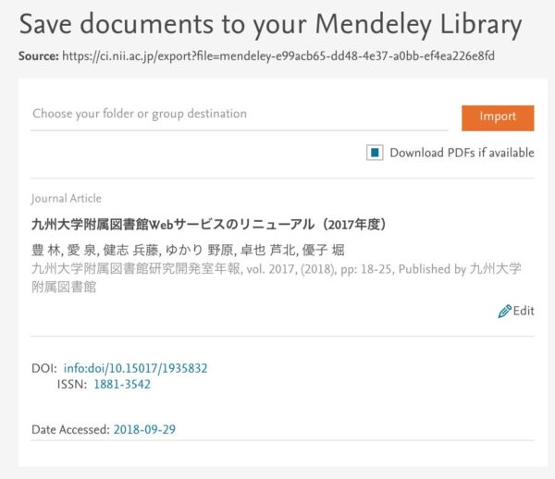This screenshot has width=555, height=479.
Task: Click the Edit text beside the pencil
Action: click(524, 312)
